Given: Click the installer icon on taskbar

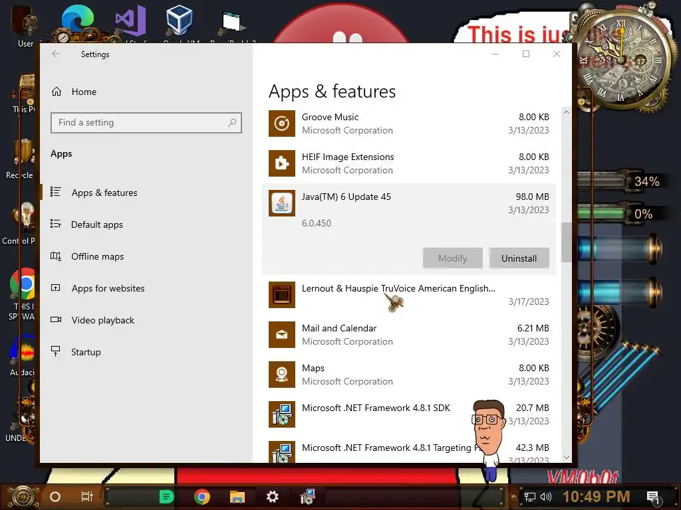Looking at the screenshot, I should tap(307, 497).
